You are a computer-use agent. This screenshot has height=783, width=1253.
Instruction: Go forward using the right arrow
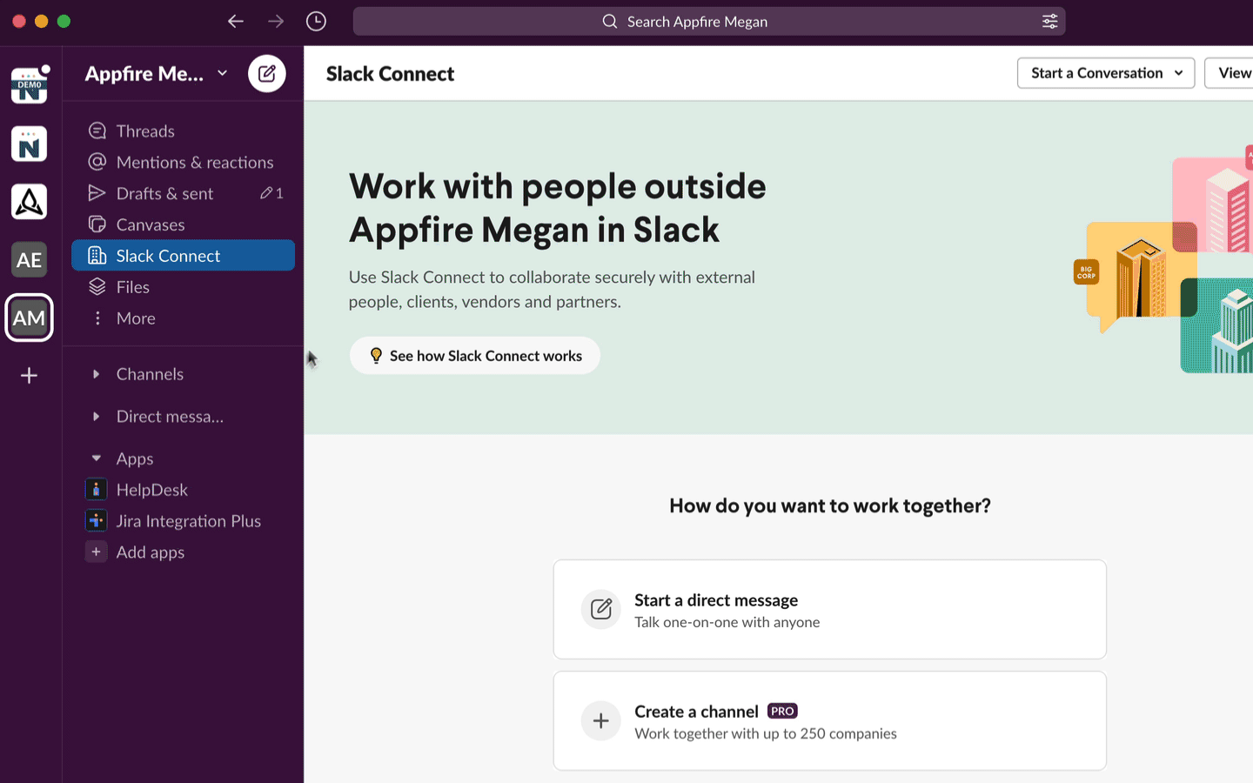click(276, 21)
